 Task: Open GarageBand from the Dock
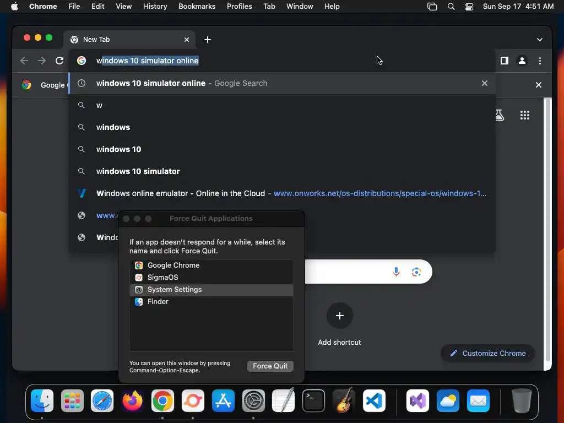click(344, 400)
